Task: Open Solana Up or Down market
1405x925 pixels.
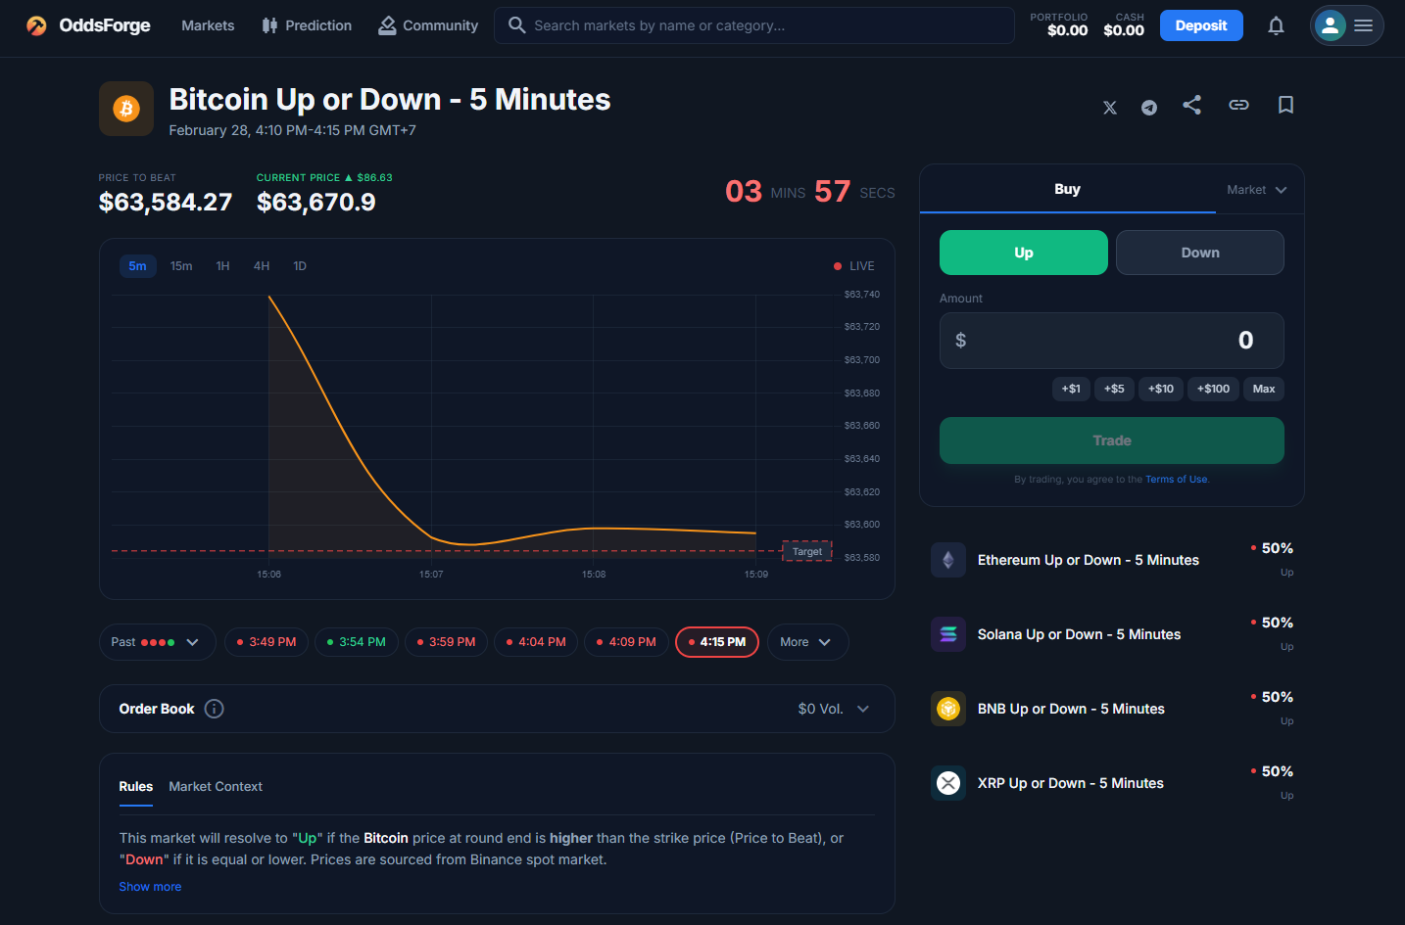Action: click(1112, 634)
